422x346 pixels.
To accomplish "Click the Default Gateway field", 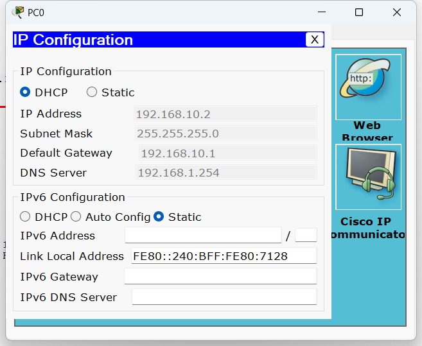I will point(227,153).
